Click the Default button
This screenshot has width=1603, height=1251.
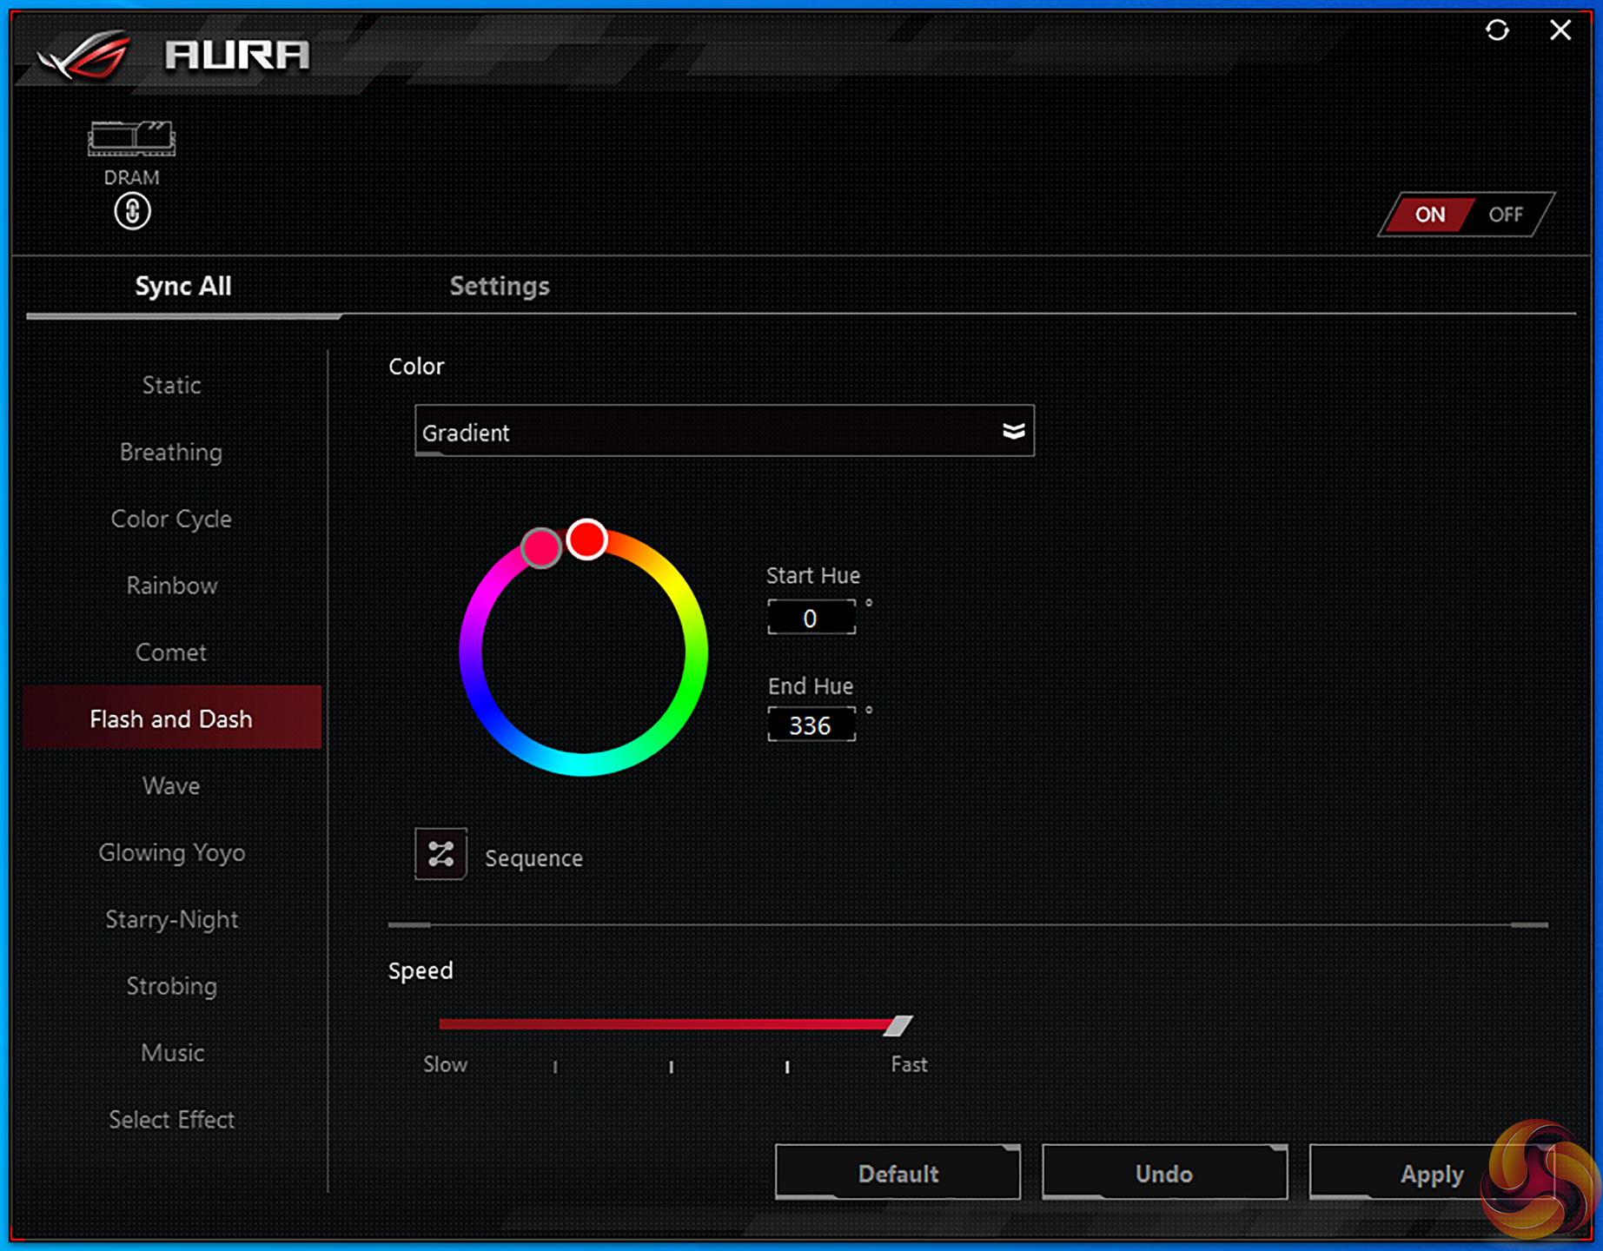898,1173
